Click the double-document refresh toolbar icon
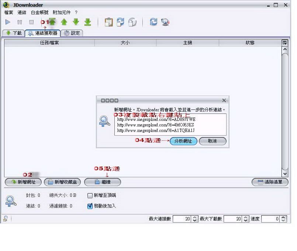Viewport: 297px width, 251px height. coord(121,22)
